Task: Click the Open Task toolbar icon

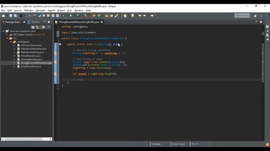Action: pos(111,16)
